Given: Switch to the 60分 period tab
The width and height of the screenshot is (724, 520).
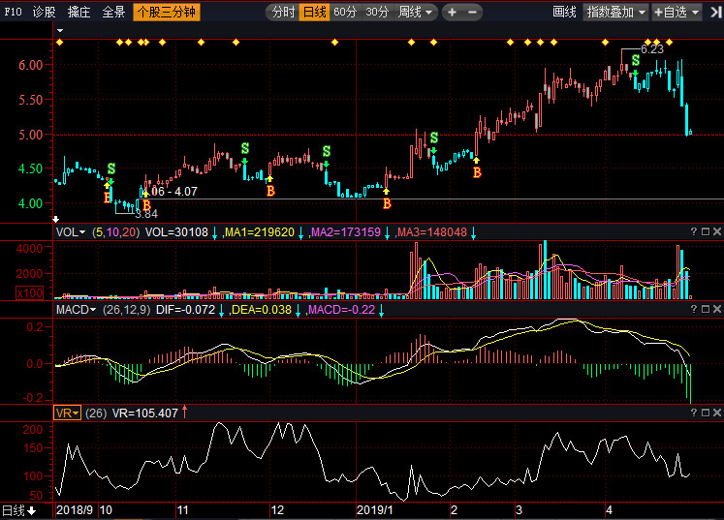Looking at the screenshot, I should [345, 12].
